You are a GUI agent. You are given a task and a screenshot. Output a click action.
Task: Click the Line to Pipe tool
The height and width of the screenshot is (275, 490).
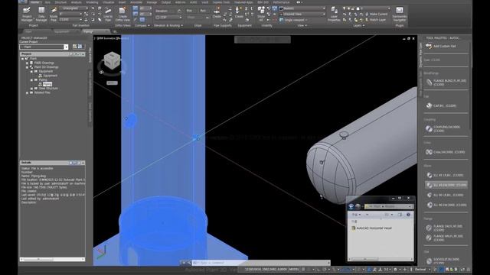(x=108, y=14)
